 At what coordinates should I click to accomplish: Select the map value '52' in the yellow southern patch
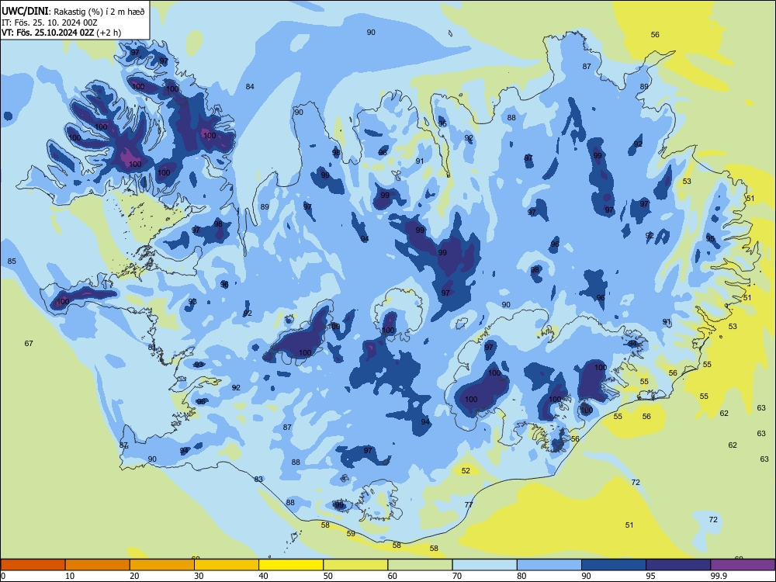(466, 471)
